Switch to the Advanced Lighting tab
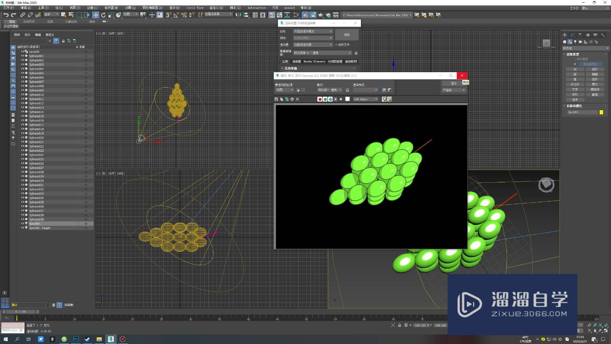The image size is (611, 344). pyautogui.click(x=351, y=62)
